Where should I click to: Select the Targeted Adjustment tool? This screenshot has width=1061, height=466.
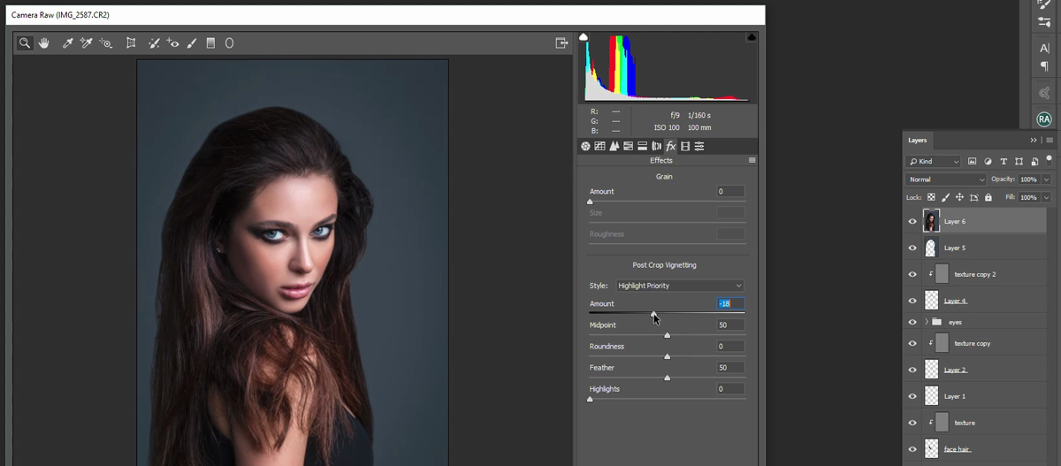coord(106,42)
